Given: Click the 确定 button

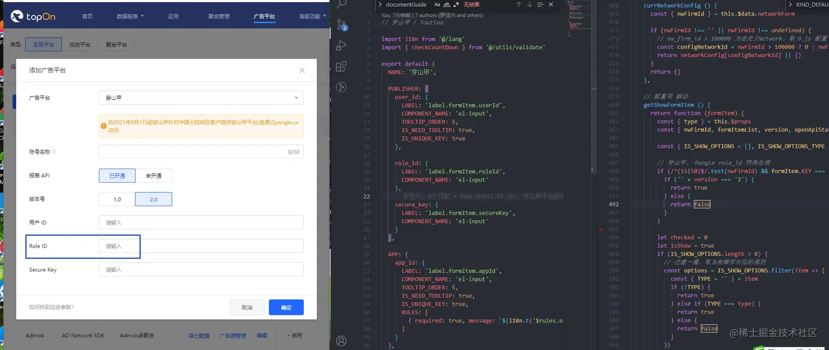Looking at the screenshot, I should click(x=286, y=307).
